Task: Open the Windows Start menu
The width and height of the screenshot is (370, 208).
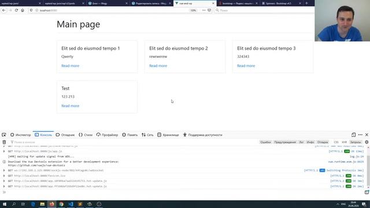Action: point(4,204)
